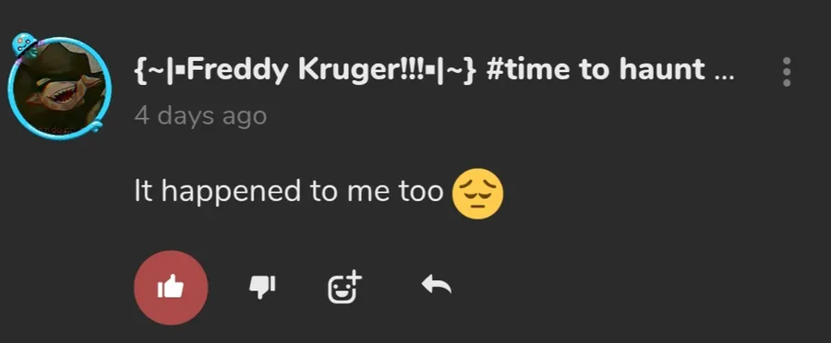
Task: Select the #time to haunt hashtag text
Action: point(596,70)
